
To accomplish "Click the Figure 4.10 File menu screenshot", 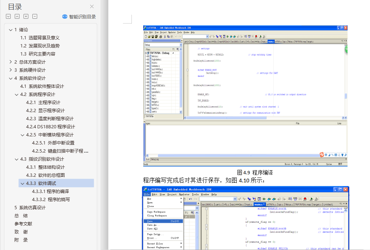I will pos(246,218).
